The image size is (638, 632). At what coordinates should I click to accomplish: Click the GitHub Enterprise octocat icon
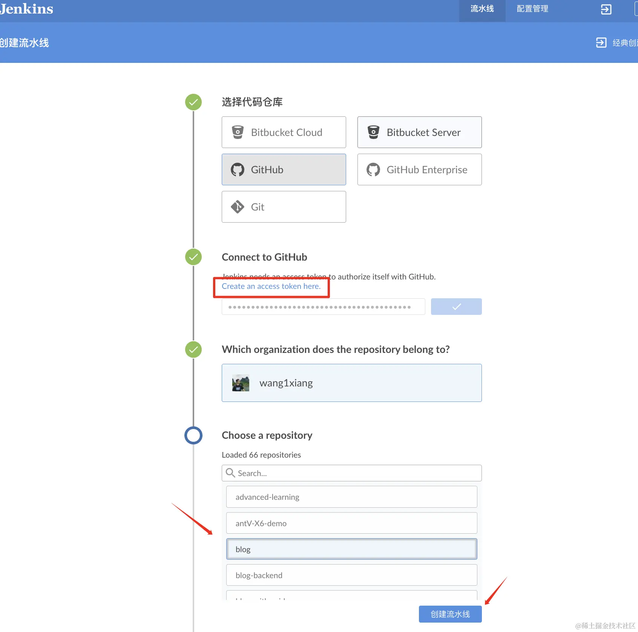pos(373,169)
